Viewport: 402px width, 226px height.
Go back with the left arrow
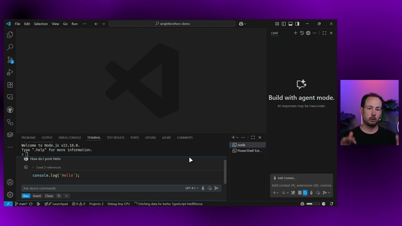[x=96, y=24]
